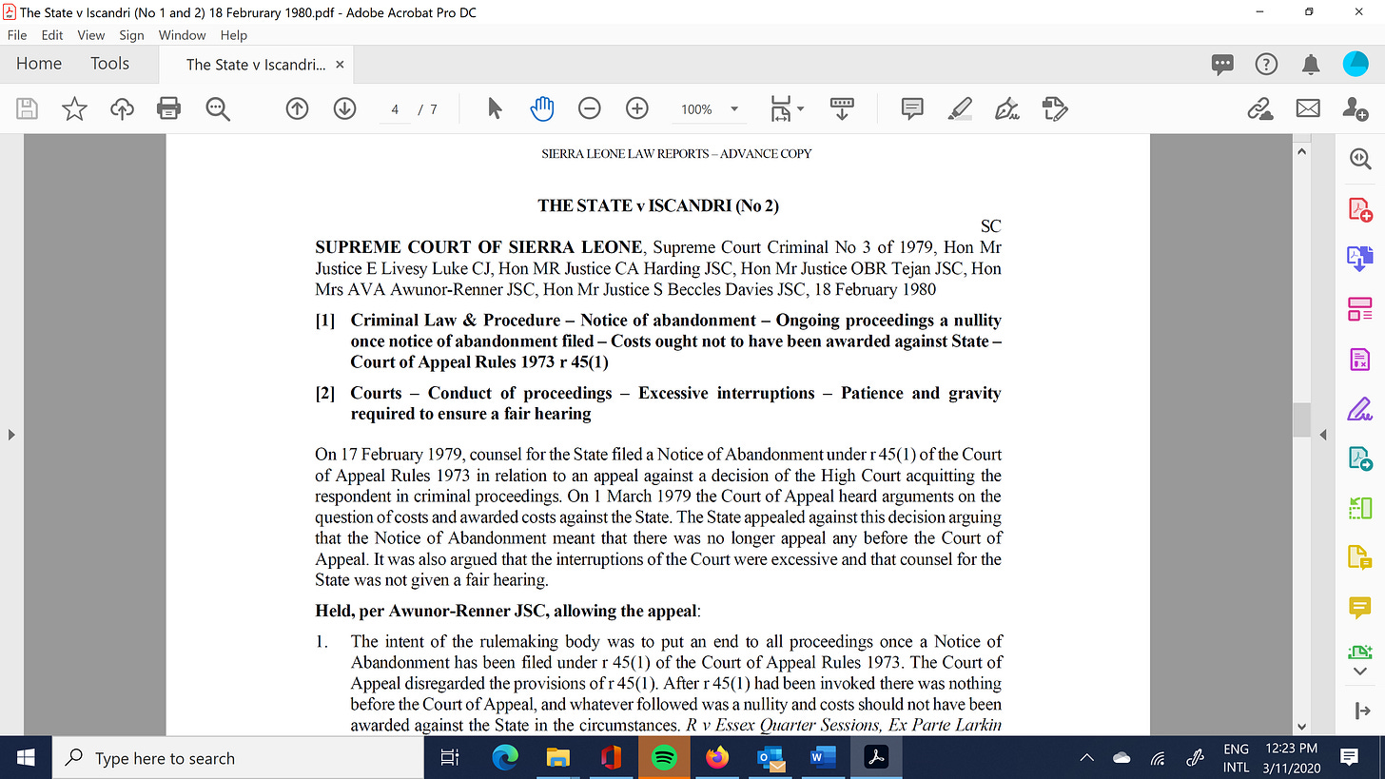Open blue translate-style tool in right pane

pyautogui.click(x=1360, y=259)
